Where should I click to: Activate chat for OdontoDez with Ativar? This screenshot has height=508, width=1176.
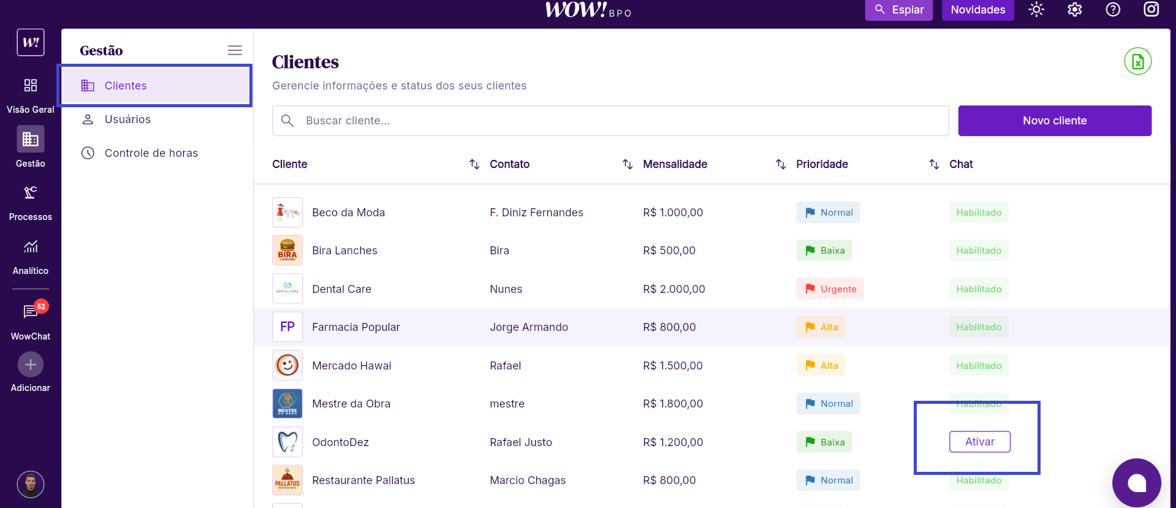pos(979,442)
